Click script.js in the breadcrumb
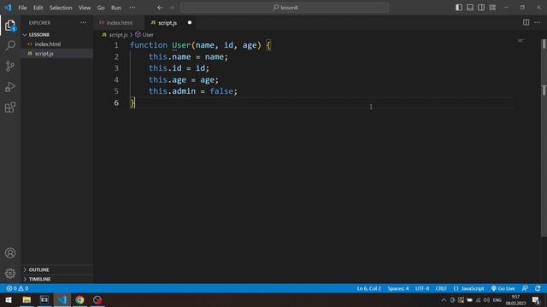 point(118,35)
